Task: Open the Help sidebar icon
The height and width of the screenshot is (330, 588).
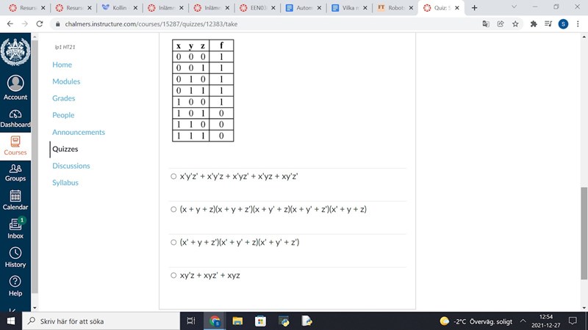Action: pos(15,285)
